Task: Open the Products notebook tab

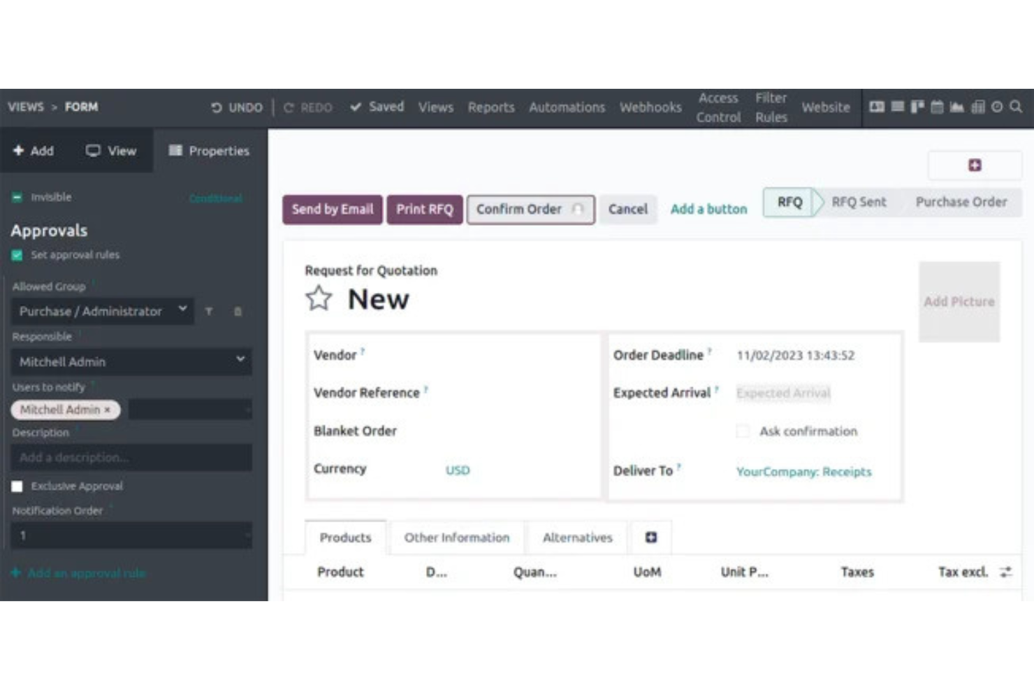Action: 345,537
